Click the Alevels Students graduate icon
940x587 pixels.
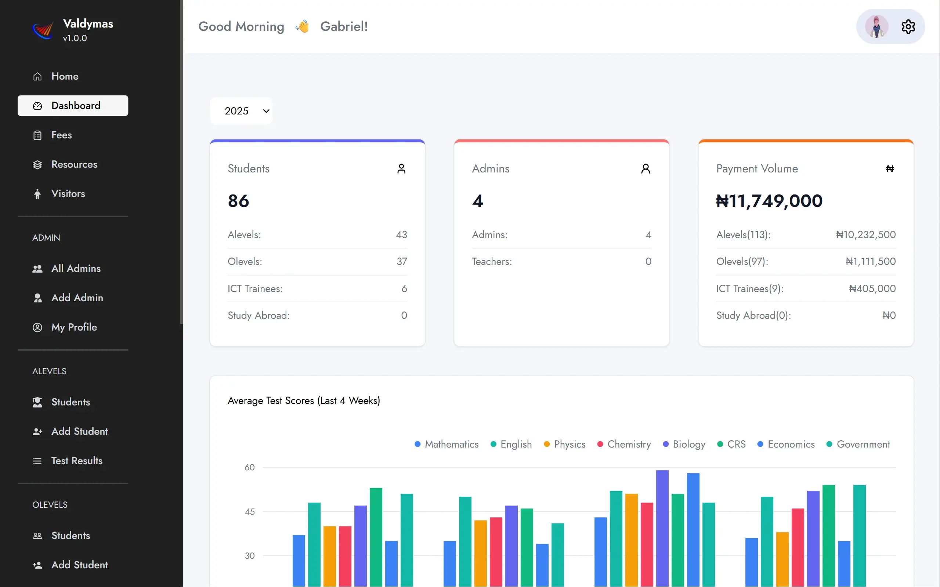pos(37,402)
